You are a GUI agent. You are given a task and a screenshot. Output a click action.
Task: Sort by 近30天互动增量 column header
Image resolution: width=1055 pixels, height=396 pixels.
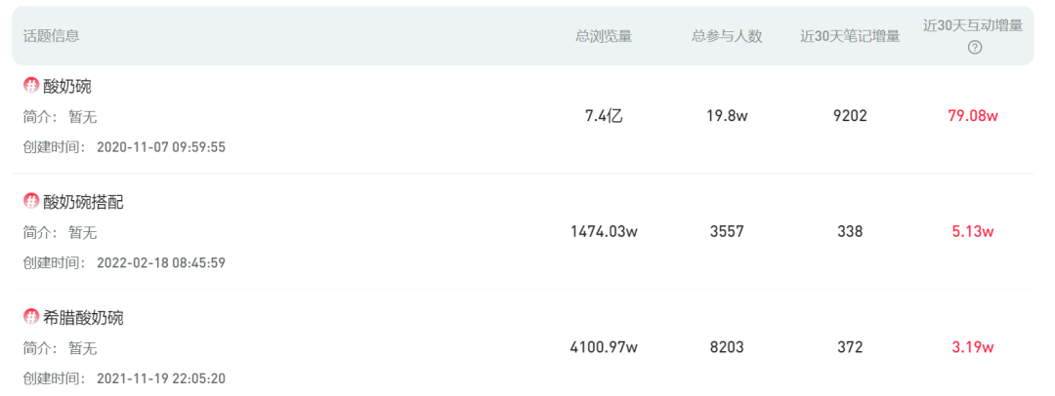pyautogui.click(x=973, y=26)
